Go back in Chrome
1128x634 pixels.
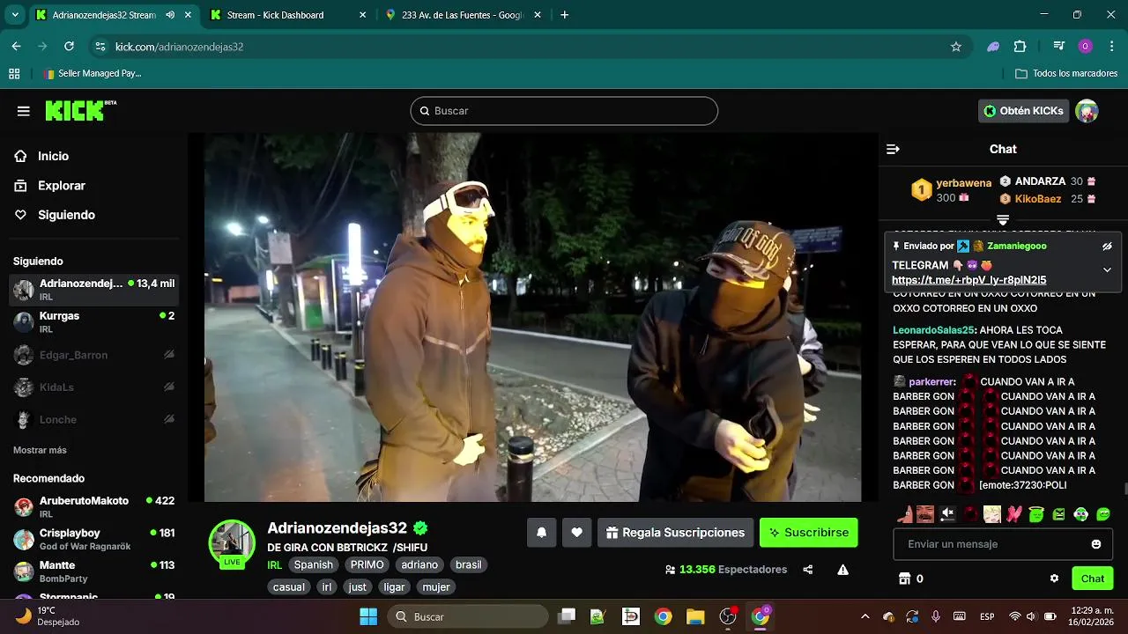click(x=17, y=47)
